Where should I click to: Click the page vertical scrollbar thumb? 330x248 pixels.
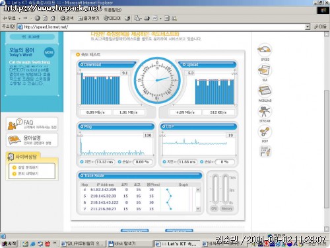point(327,149)
